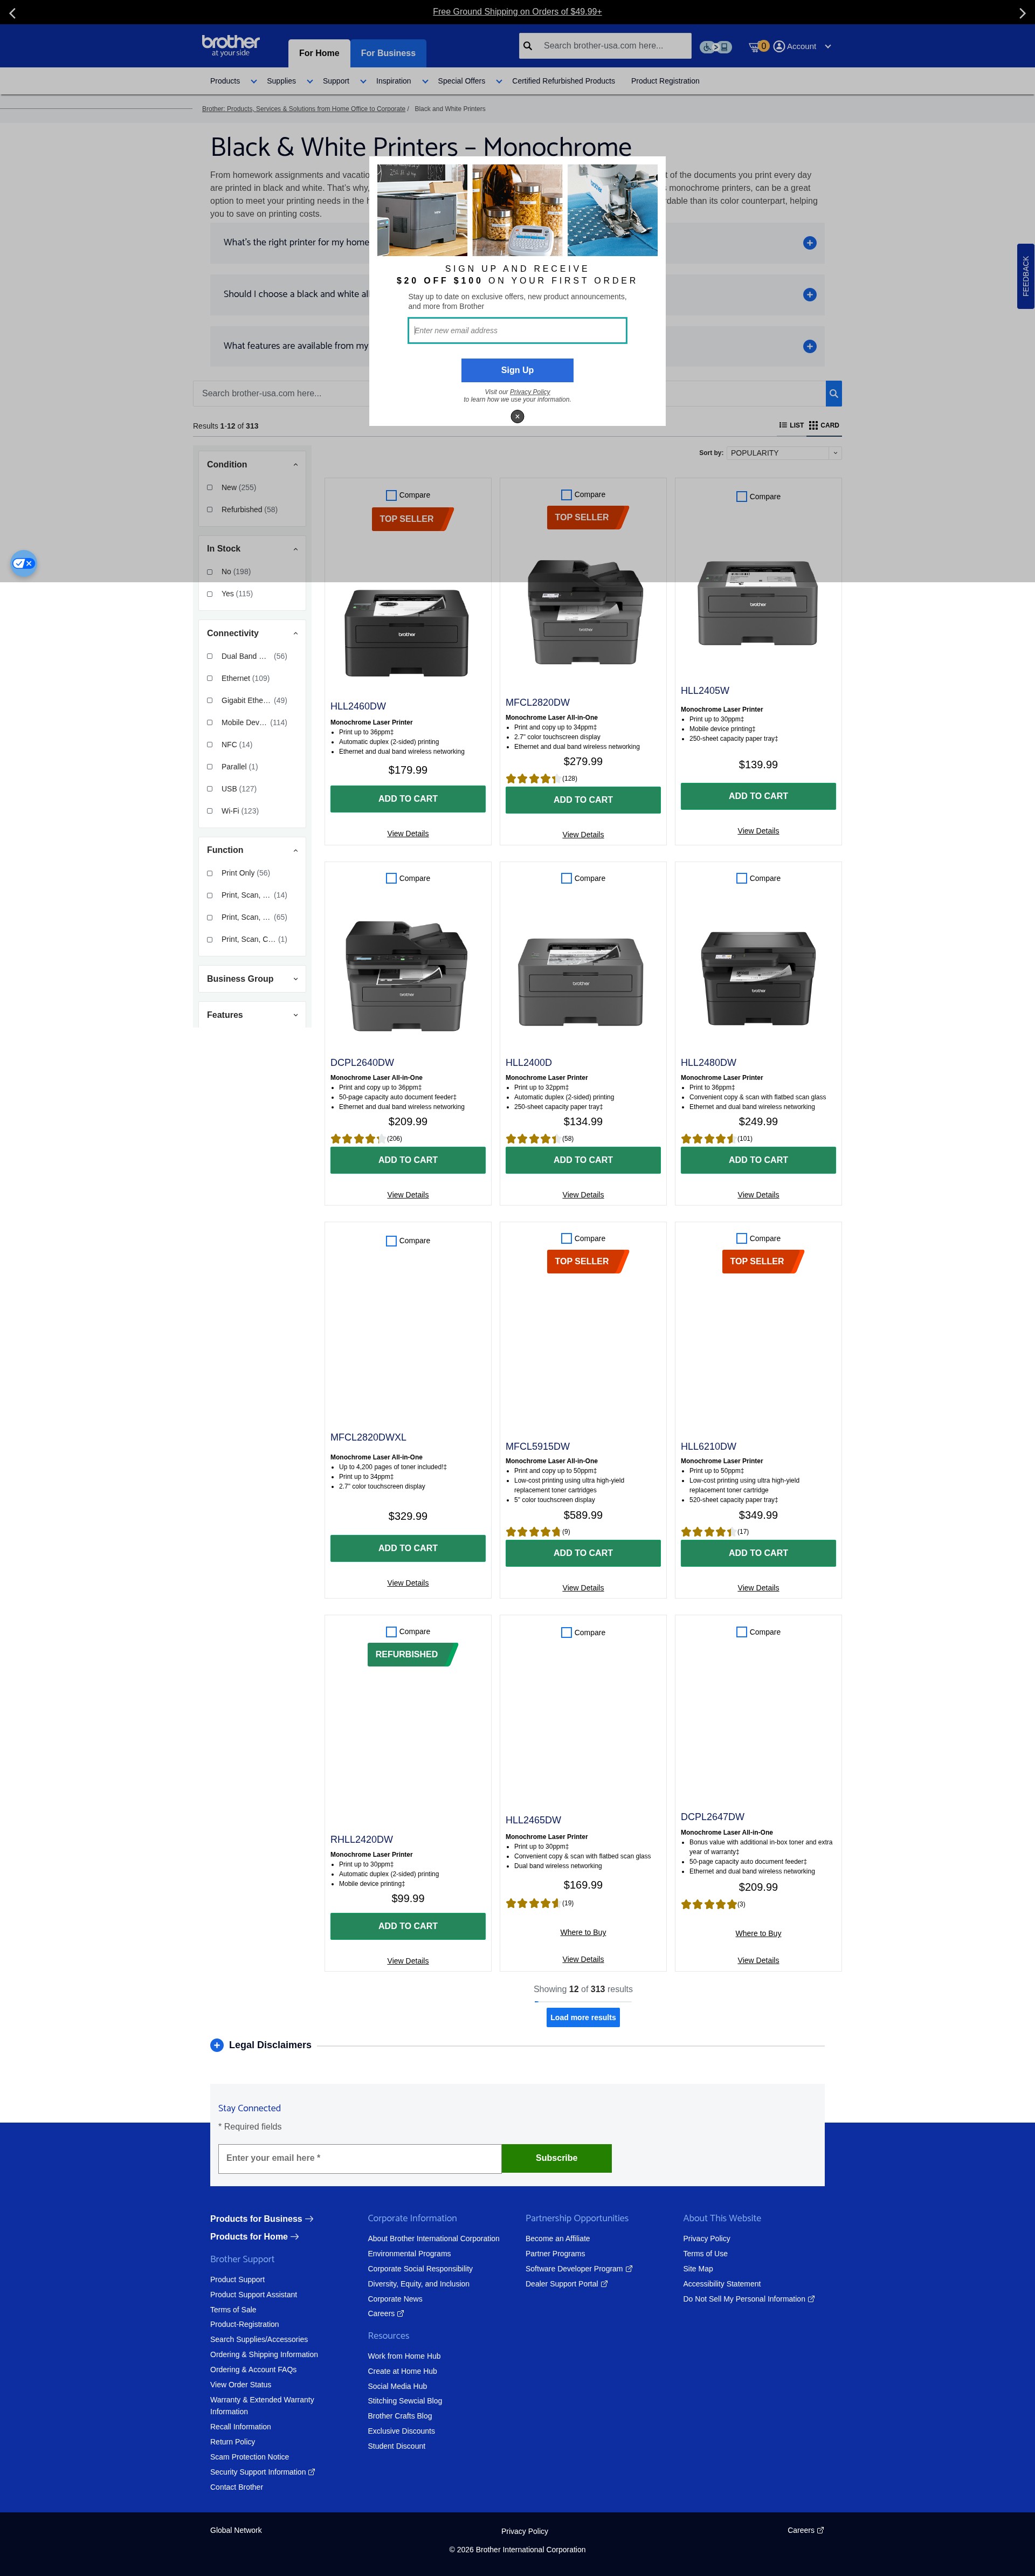1035x2576 pixels.
Task: Open Free Ground Shipping banner link
Action: coord(517,12)
